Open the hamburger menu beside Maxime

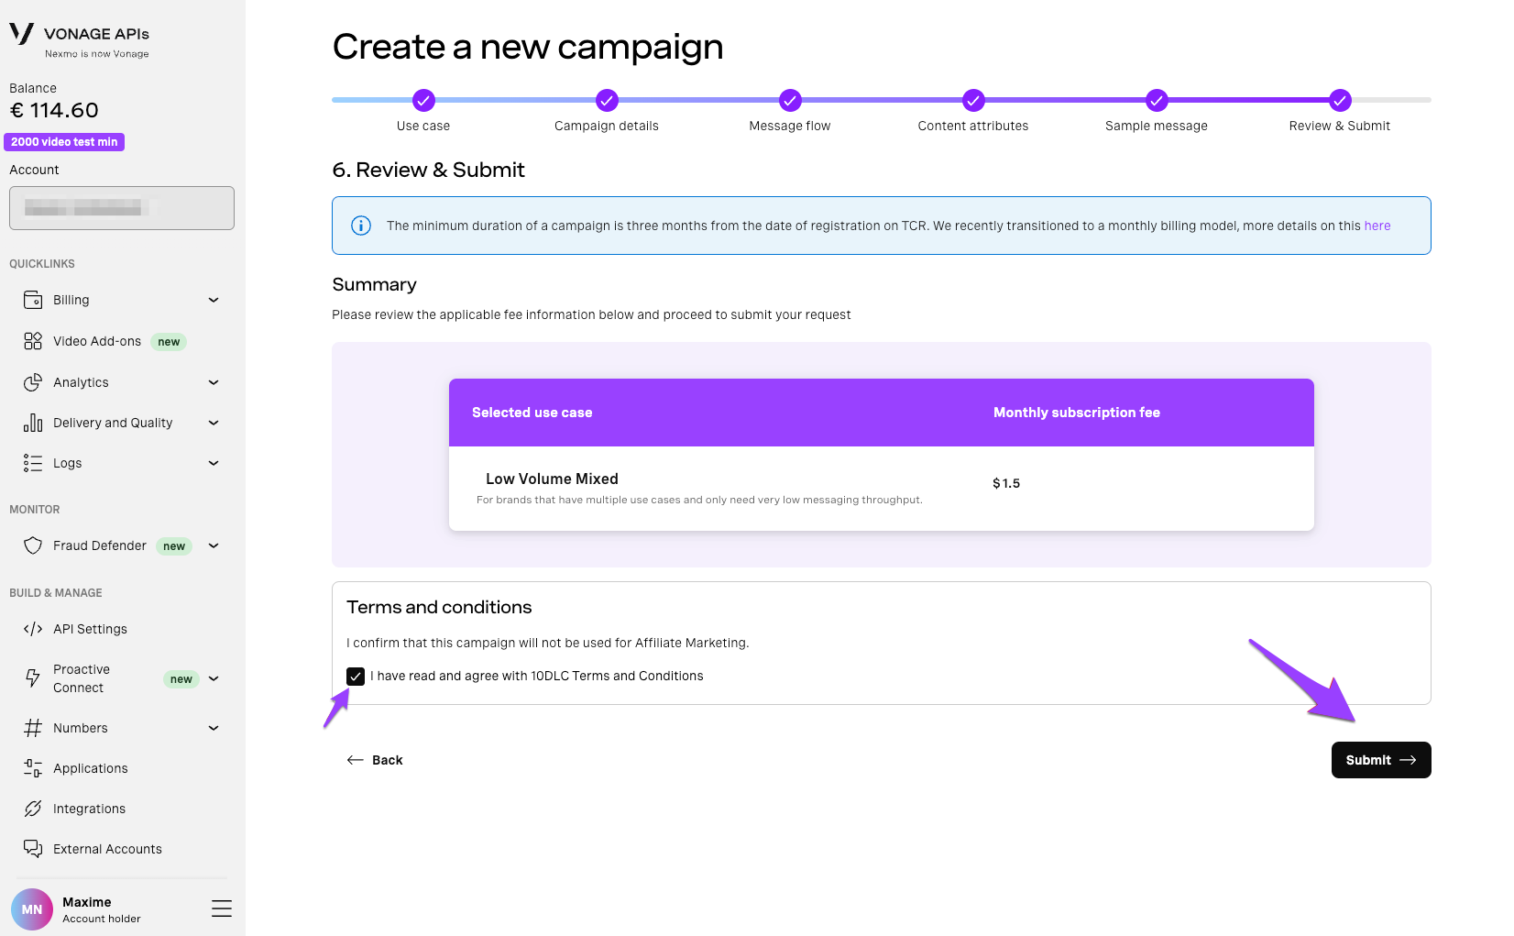222,908
